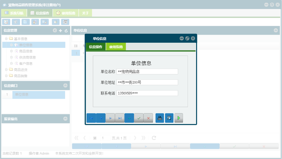Select the search records toolbar icon
The width and height of the screenshot is (282, 159).
coord(6,22)
